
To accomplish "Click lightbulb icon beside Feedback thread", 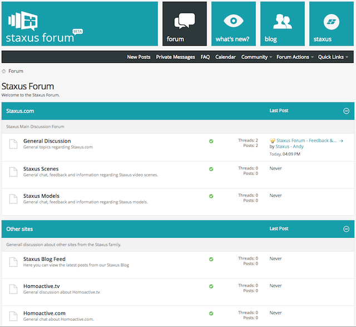I will 272,141.
